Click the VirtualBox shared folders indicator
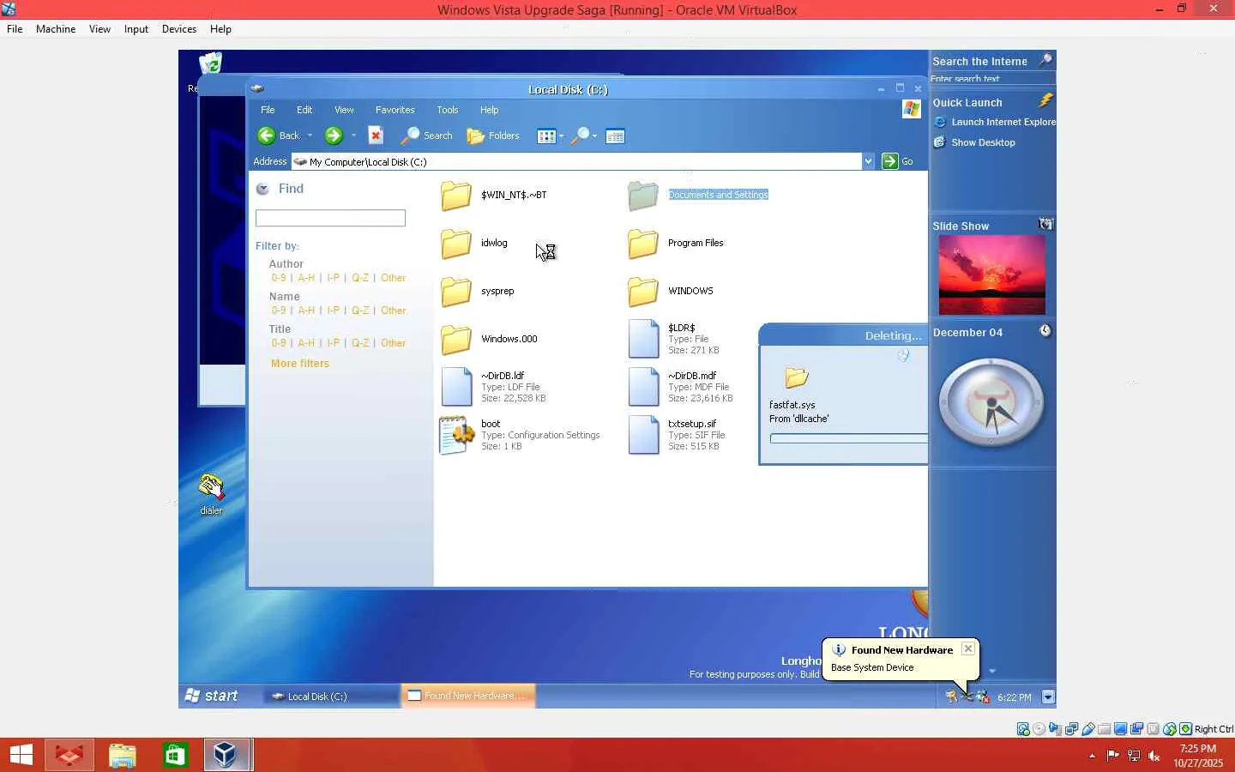This screenshot has width=1235, height=772. click(x=1105, y=729)
